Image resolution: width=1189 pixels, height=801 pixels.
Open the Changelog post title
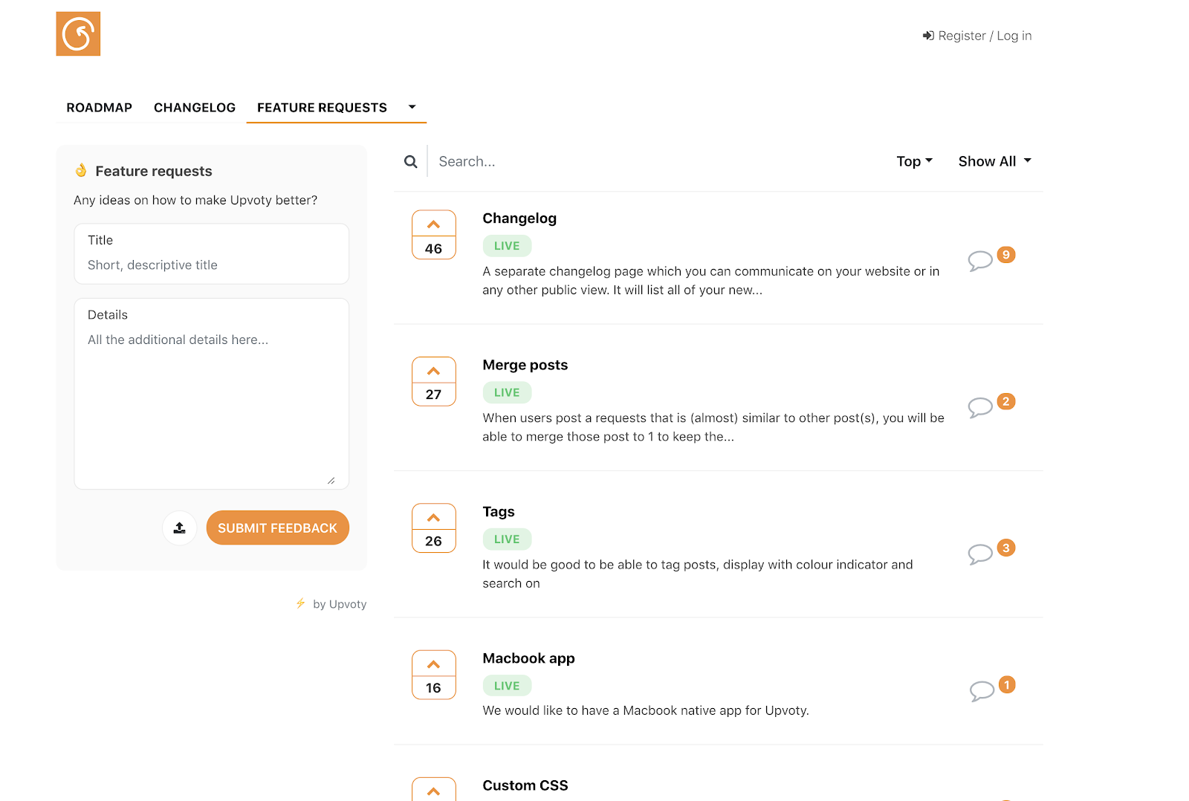519,218
